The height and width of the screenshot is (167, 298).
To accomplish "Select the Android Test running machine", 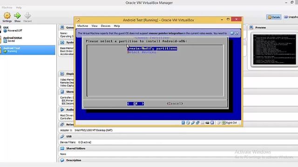I will (x=27, y=50).
